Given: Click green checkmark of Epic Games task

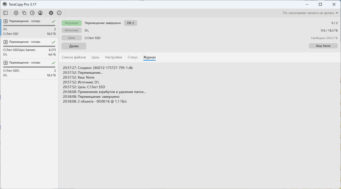Looking at the screenshot, I should 54,42.
